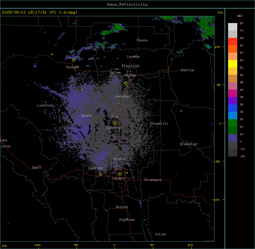Pick the red 60-65 dBZ legend band
The height and width of the screenshot is (249, 255).
(233, 42)
